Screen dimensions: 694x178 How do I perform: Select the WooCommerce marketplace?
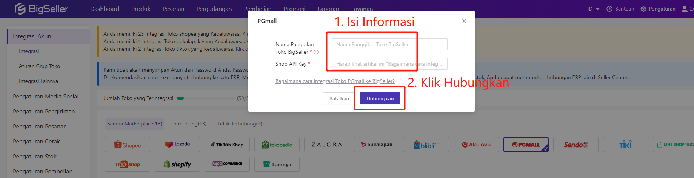(x=227, y=164)
